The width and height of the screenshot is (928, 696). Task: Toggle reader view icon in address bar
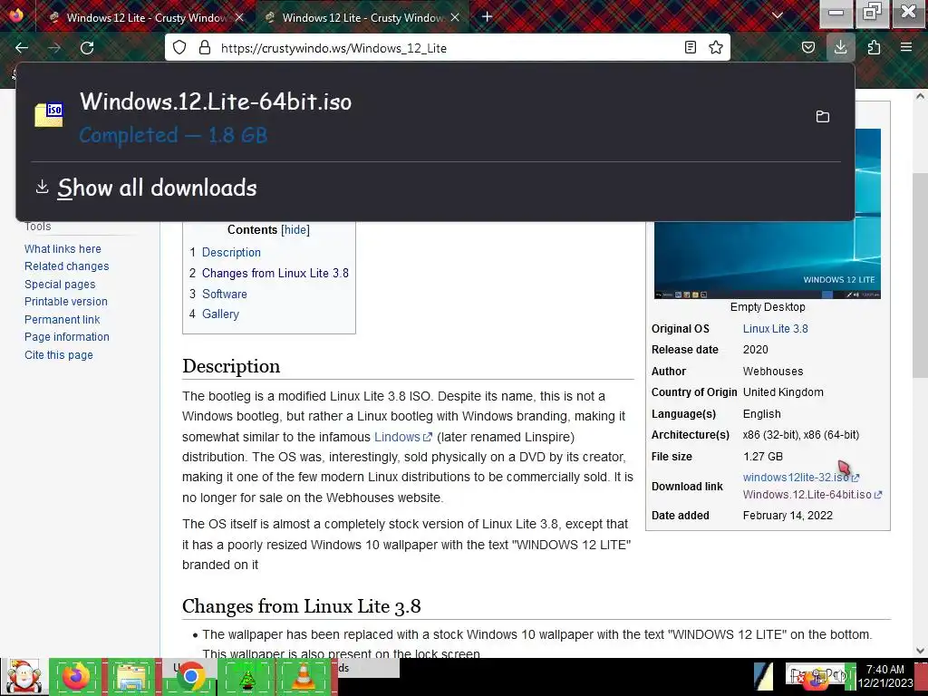click(690, 47)
